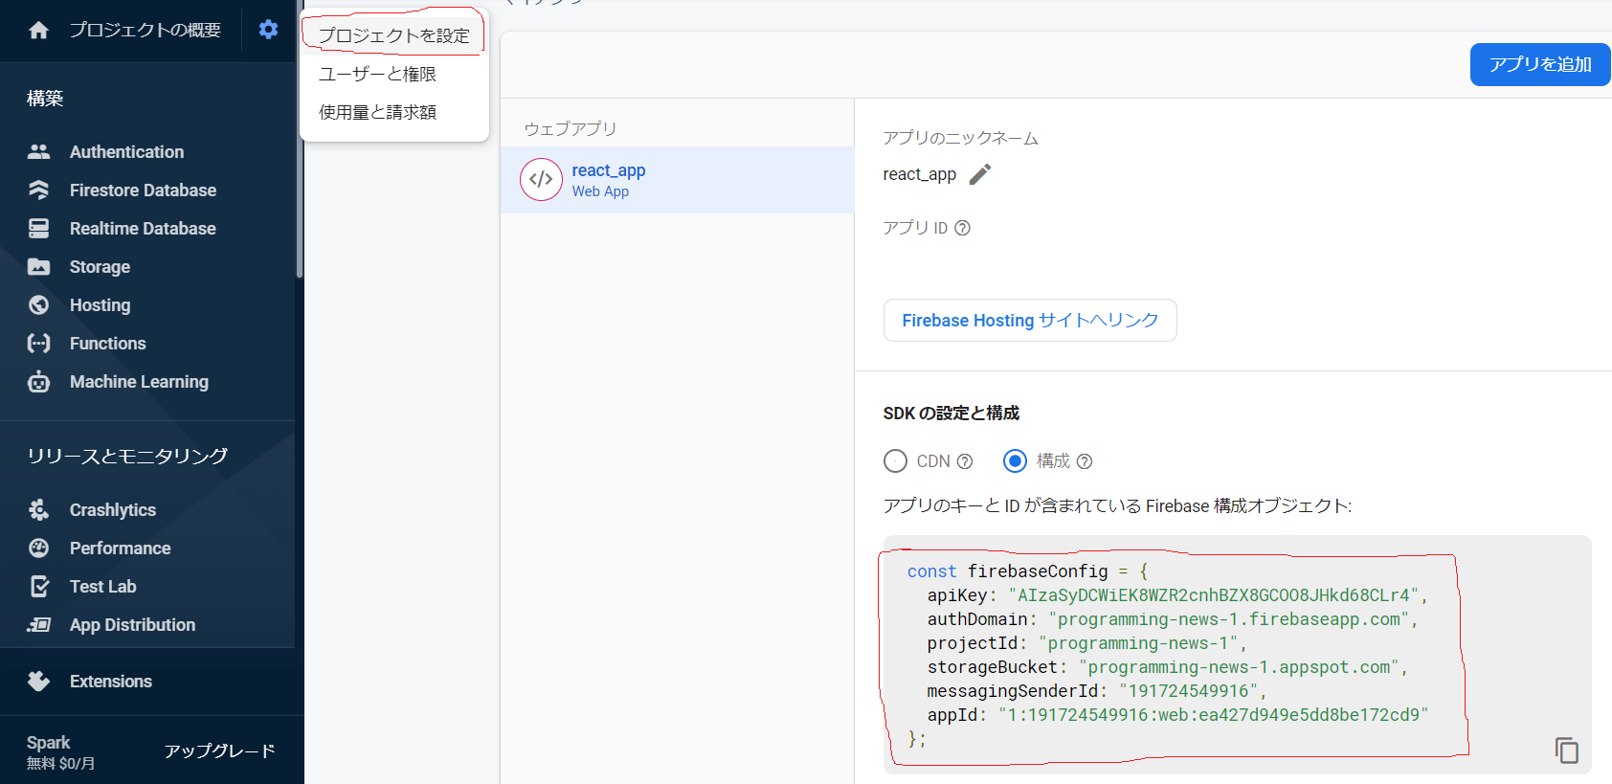Select the 構成 radio button

[x=1015, y=461]
